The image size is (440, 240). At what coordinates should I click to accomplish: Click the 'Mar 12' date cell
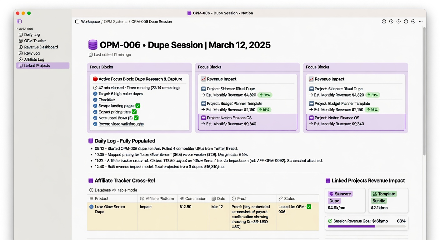(x=219, y=217)
